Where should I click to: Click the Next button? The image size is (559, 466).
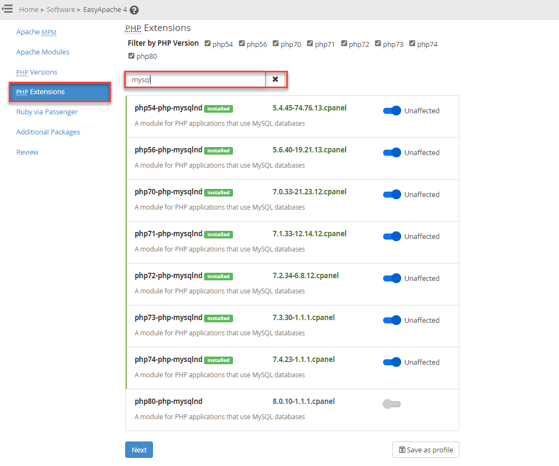139,450
